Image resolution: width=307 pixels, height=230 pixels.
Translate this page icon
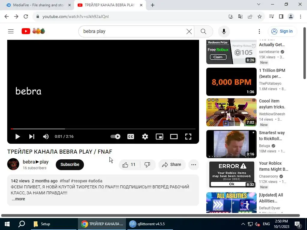[x=240, y=17]
